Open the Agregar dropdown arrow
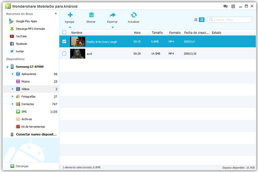Viewport: 258px width, 172px height. pos(70,27)
